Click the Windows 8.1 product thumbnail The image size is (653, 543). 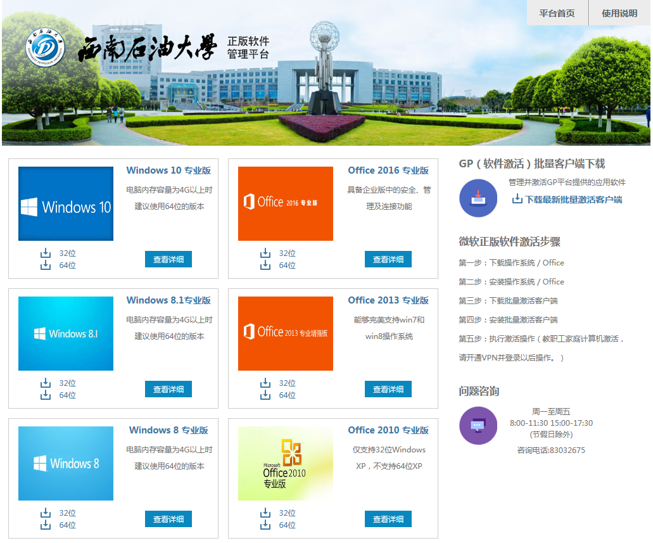pyautogui.click(x=66, y=333)
